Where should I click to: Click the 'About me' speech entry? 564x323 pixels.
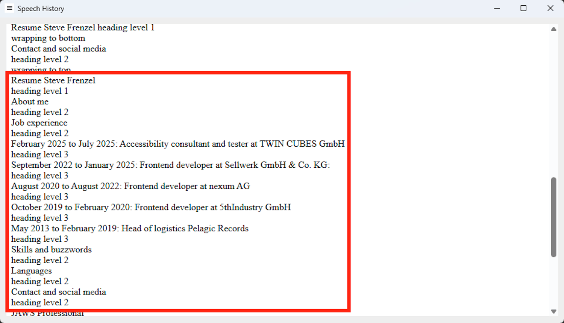point(30,102)
